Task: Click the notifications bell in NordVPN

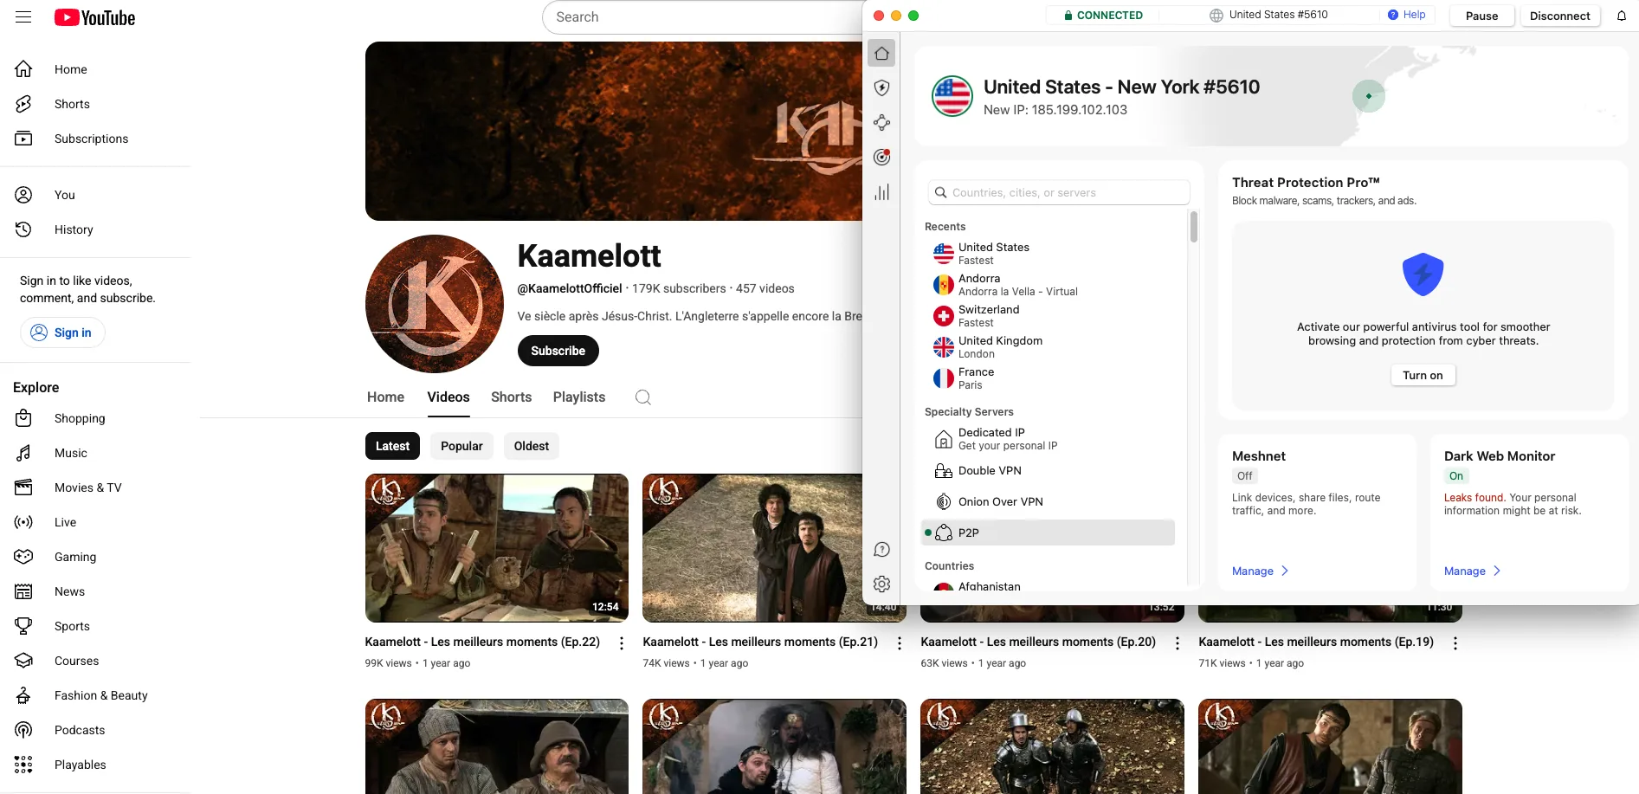Action: pyautogui.click(x=1621, y=16)
